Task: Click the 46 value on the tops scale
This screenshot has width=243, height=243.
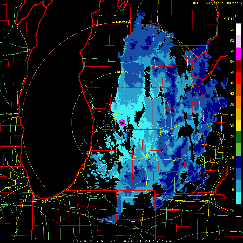Action: (232, 83)
